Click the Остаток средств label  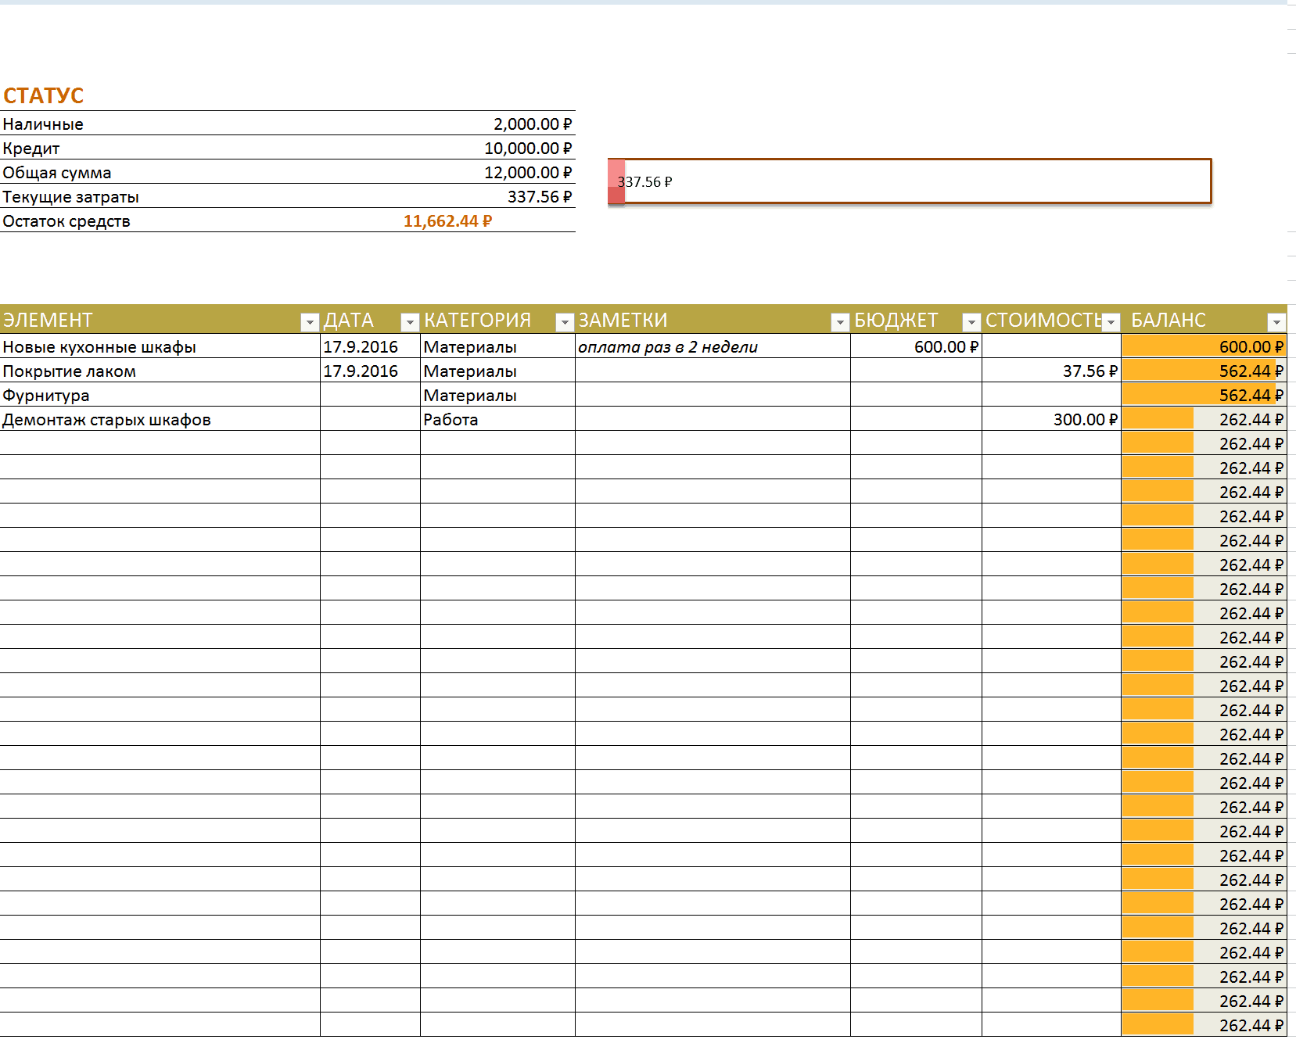point(66,221)
